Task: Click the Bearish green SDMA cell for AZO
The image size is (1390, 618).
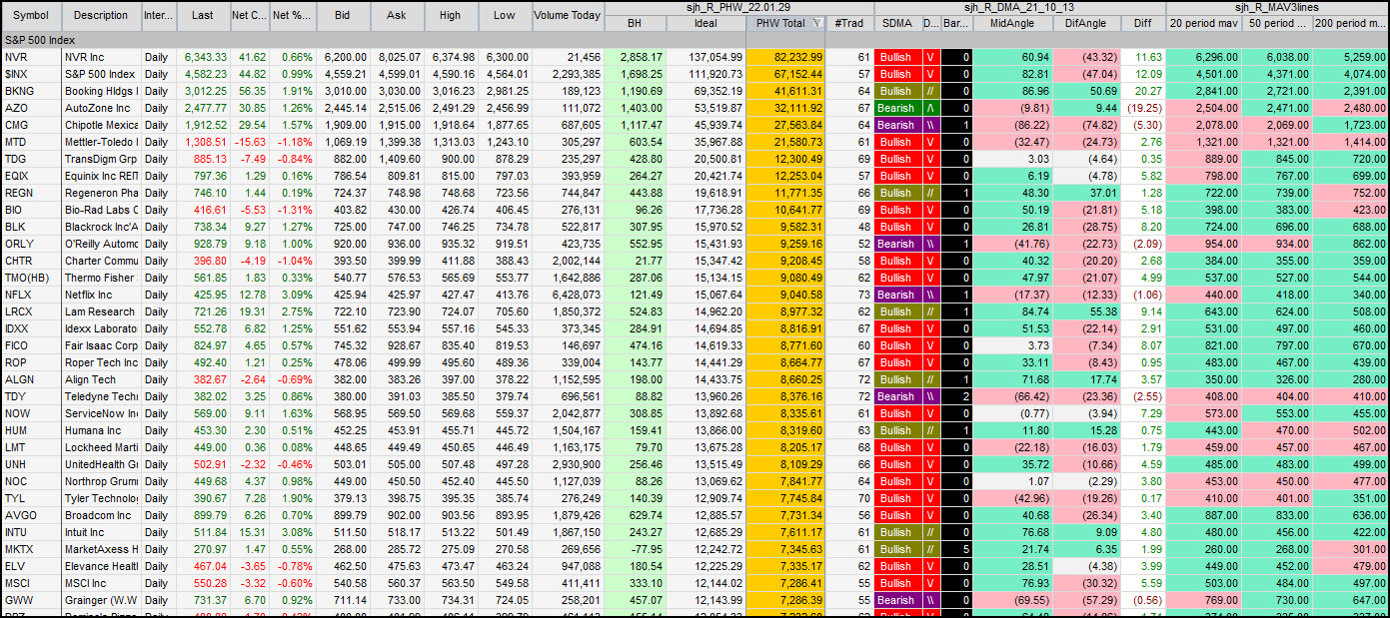Action: [896, 108]
